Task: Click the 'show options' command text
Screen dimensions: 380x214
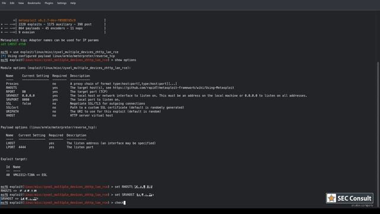Action: 125,60
